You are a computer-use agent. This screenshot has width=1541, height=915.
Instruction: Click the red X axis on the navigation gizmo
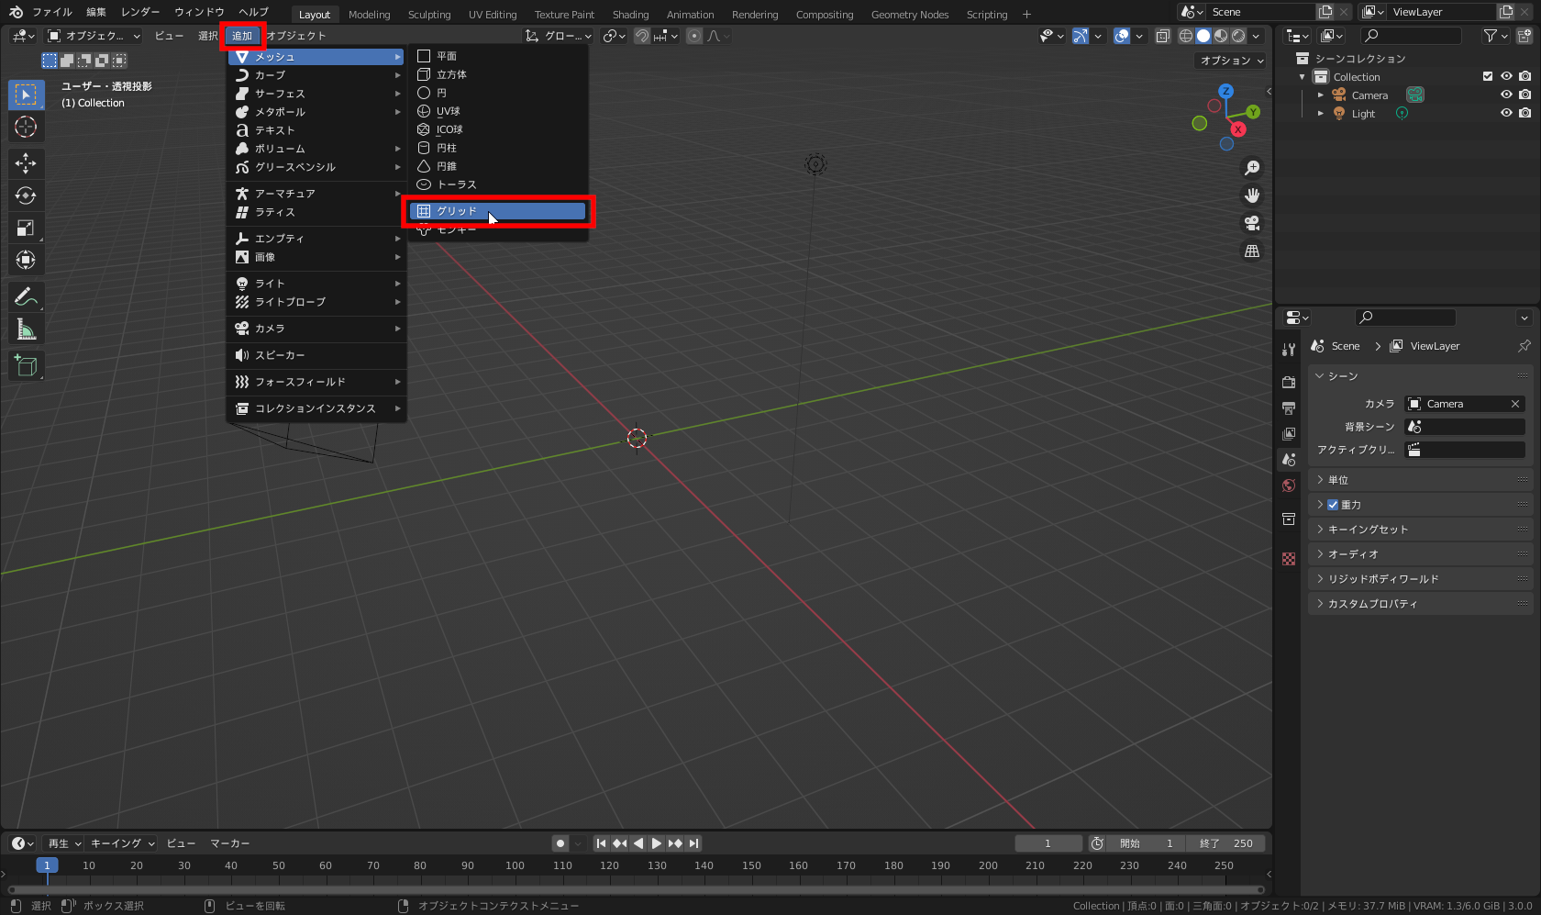pos(1238,129)
